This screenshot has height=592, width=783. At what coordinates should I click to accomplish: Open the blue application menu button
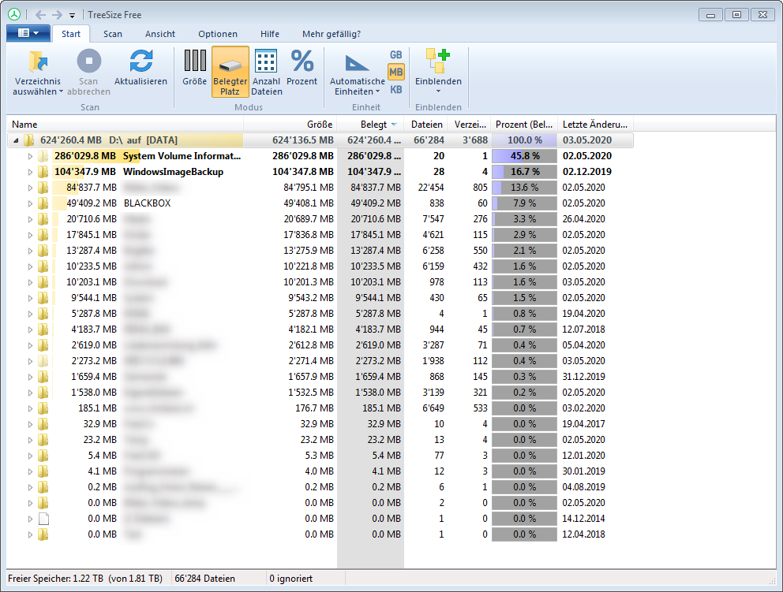tap(28, 33)
